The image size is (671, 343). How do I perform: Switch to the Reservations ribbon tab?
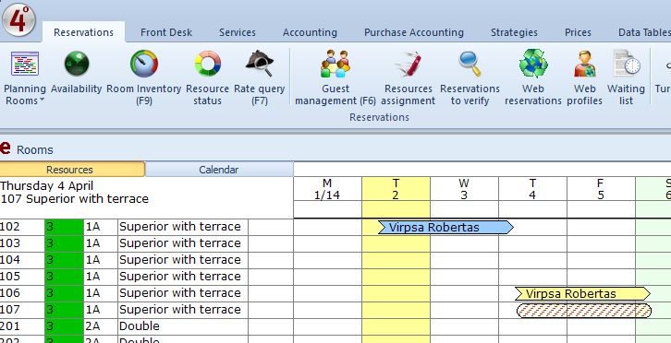[83, 32]
